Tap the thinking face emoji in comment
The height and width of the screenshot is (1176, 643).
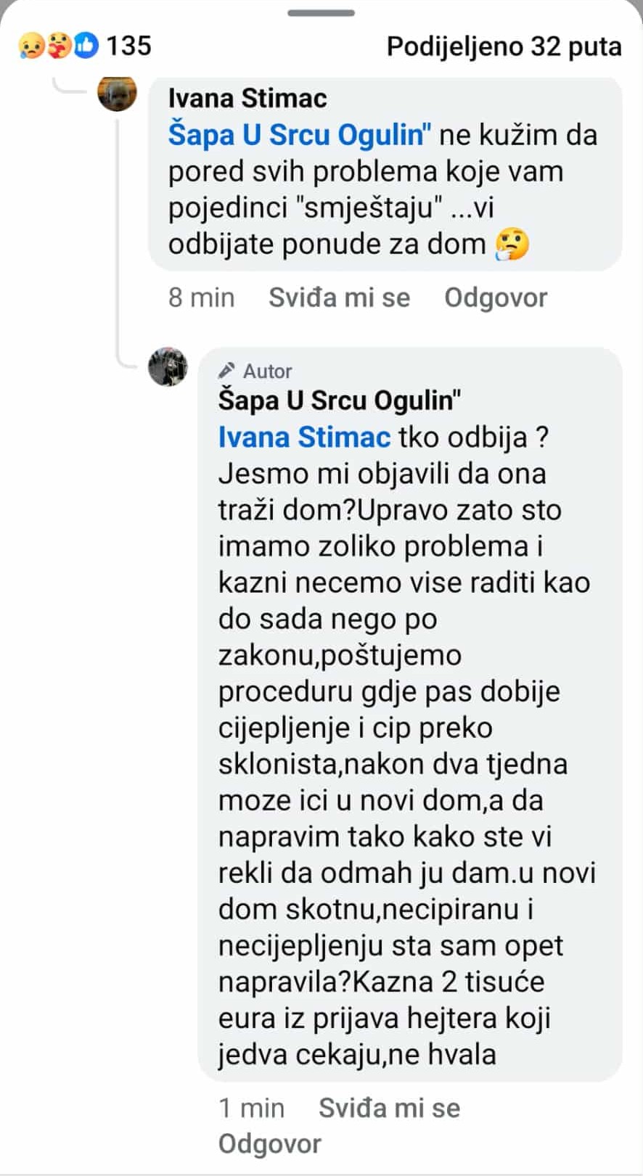[x=512, y=244]
